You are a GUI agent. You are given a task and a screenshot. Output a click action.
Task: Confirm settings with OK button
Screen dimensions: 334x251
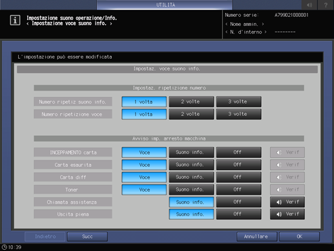(x=299, y=237)
